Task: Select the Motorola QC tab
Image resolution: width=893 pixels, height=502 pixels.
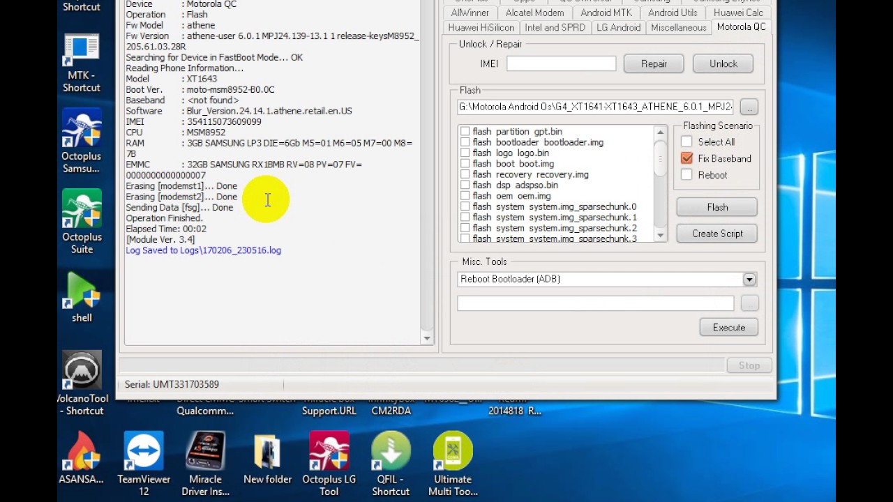Action: pos(742,27)
